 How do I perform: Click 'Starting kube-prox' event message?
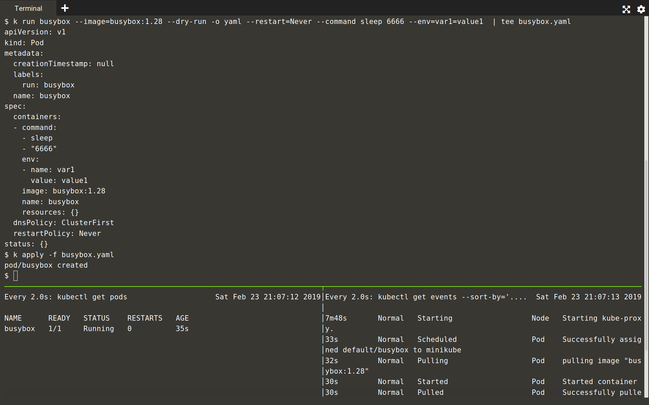point(602,318)
